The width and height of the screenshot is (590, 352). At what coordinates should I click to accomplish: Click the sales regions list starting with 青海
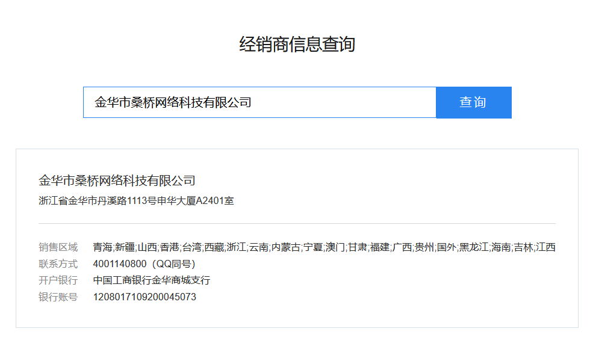324,247
